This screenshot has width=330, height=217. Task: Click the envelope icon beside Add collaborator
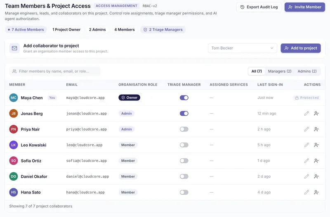coord(14,48)
